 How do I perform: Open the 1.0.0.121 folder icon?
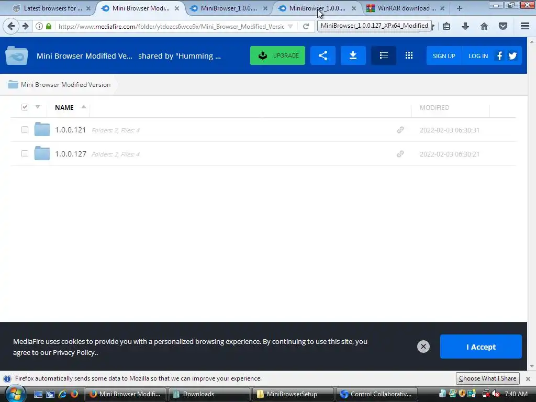point(42,129)
